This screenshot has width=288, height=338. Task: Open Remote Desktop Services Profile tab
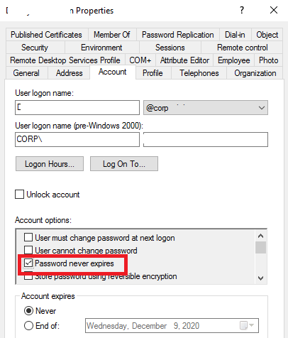pos(65,60)
